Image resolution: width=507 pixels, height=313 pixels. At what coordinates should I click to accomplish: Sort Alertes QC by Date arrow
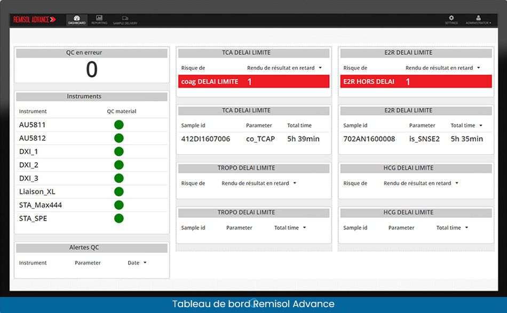tap(145, 262)
